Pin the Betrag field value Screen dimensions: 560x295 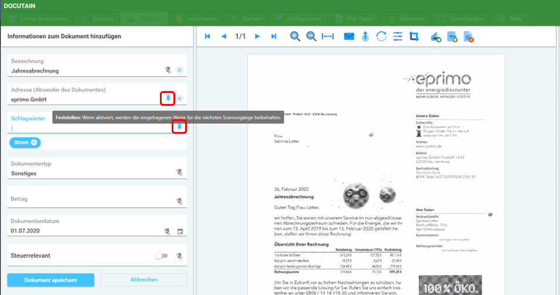[x=179, y=202]
